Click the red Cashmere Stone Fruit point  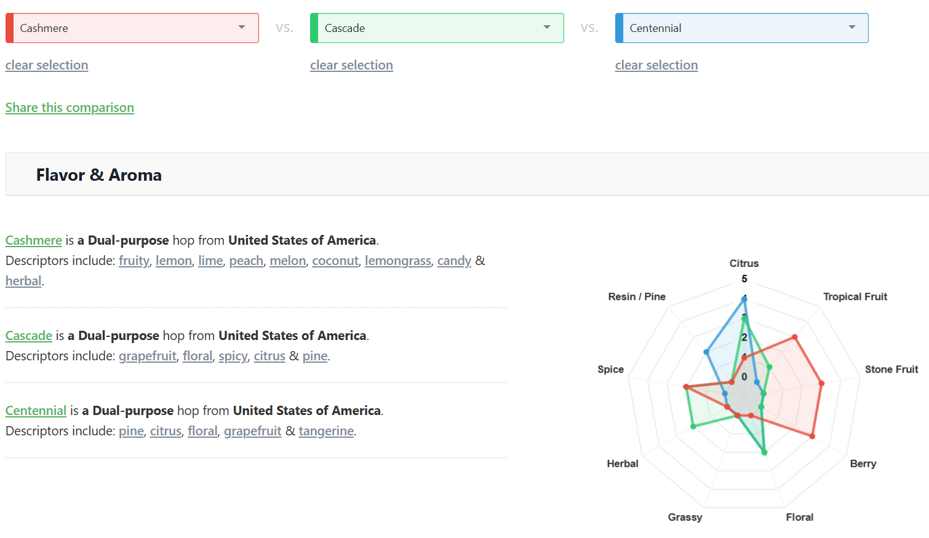[821, 384]
